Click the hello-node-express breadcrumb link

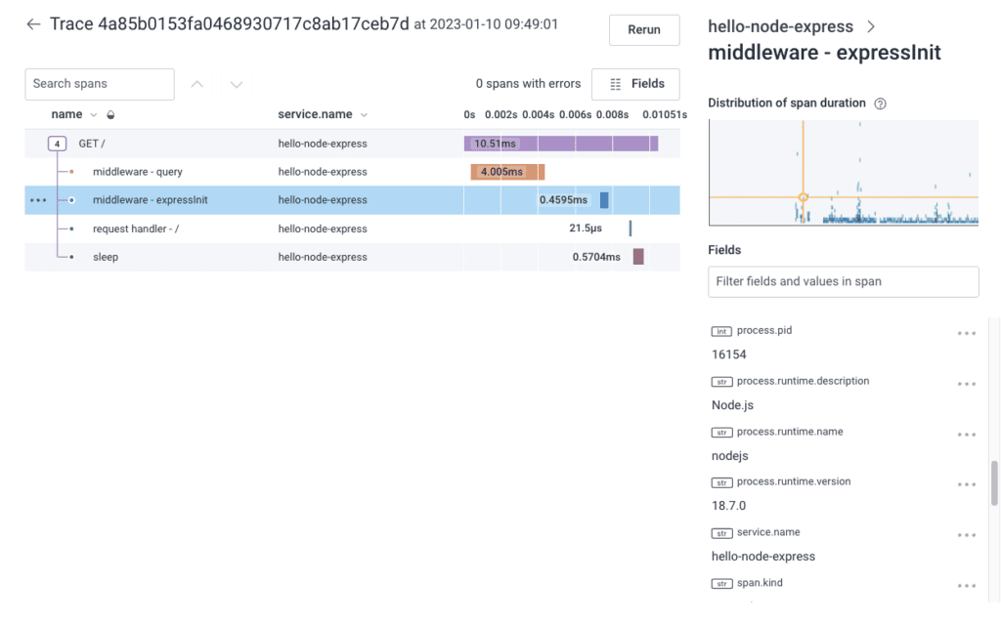click(780, 26)
